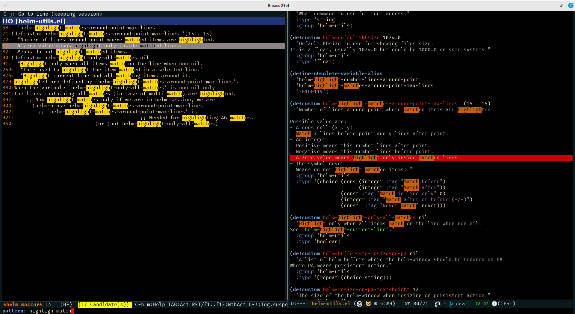Select candidate line 881 "the lines containing all matches"
Viewport: 575px width, 314px height.
pos(144,94)
